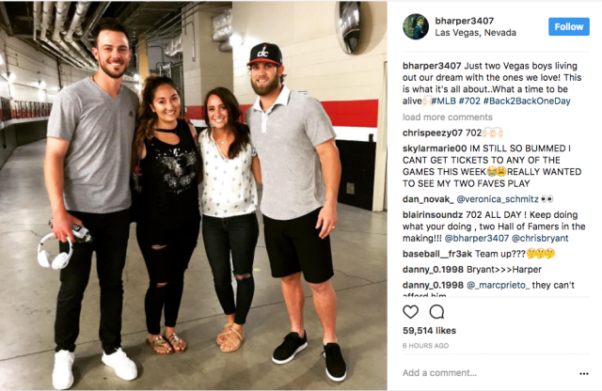This screenshot has height=391, width=602.
Task: Open commenter blairinsoundz's profile
Action: coord(433,215)
